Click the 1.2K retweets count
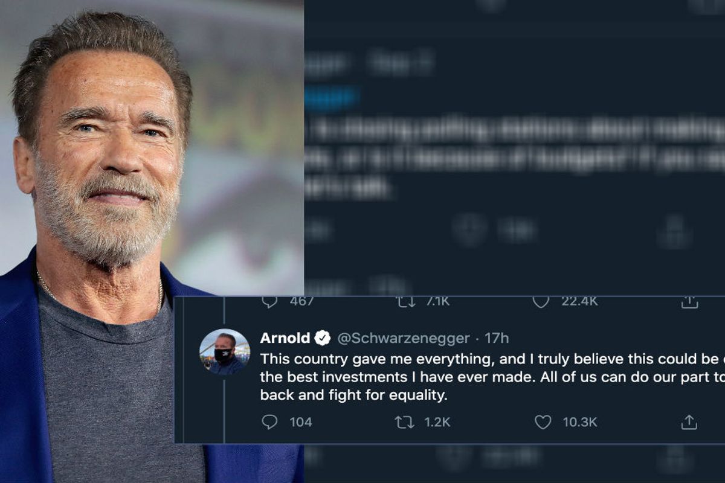Image resolution: width=725 pixels, height=483 pixels. pyautogui.click(x=437, y=422)
